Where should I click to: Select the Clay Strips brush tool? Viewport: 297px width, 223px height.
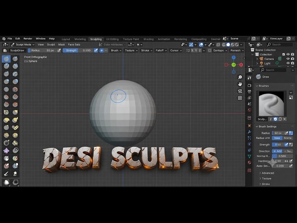[x=15, y=66]
